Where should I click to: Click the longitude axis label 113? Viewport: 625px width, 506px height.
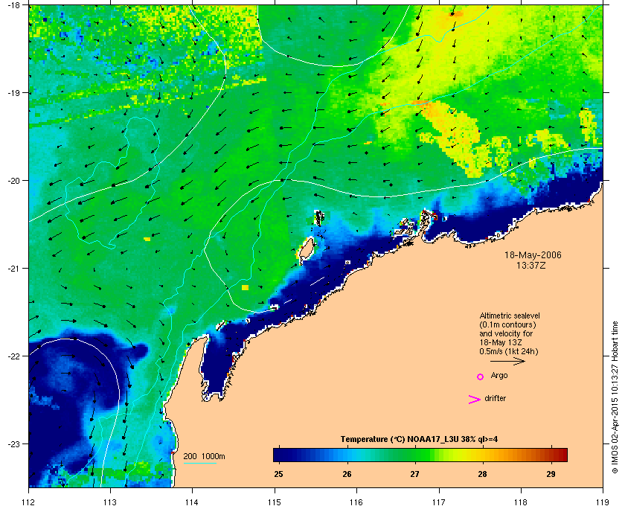click(x=110, y=502)
